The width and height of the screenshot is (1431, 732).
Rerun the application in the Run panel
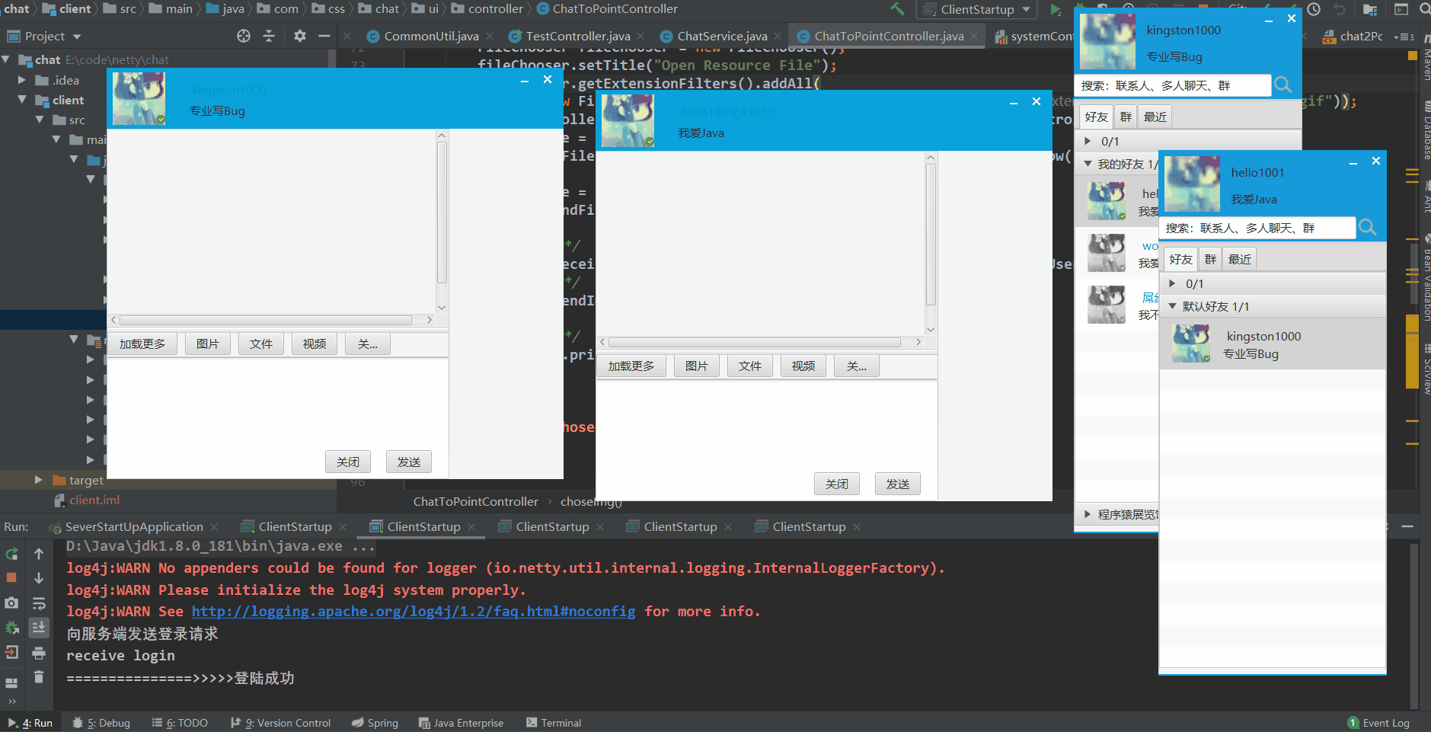pos(11,552)
